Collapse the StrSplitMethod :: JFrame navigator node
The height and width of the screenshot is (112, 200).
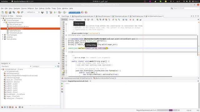coord(1,69)
